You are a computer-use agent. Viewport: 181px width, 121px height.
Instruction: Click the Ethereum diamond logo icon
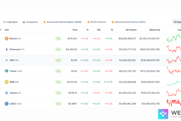(x=6, y=49)
